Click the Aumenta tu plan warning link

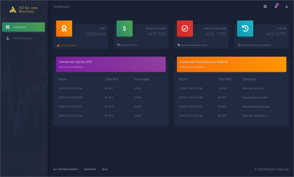click(x=67, y=45)
